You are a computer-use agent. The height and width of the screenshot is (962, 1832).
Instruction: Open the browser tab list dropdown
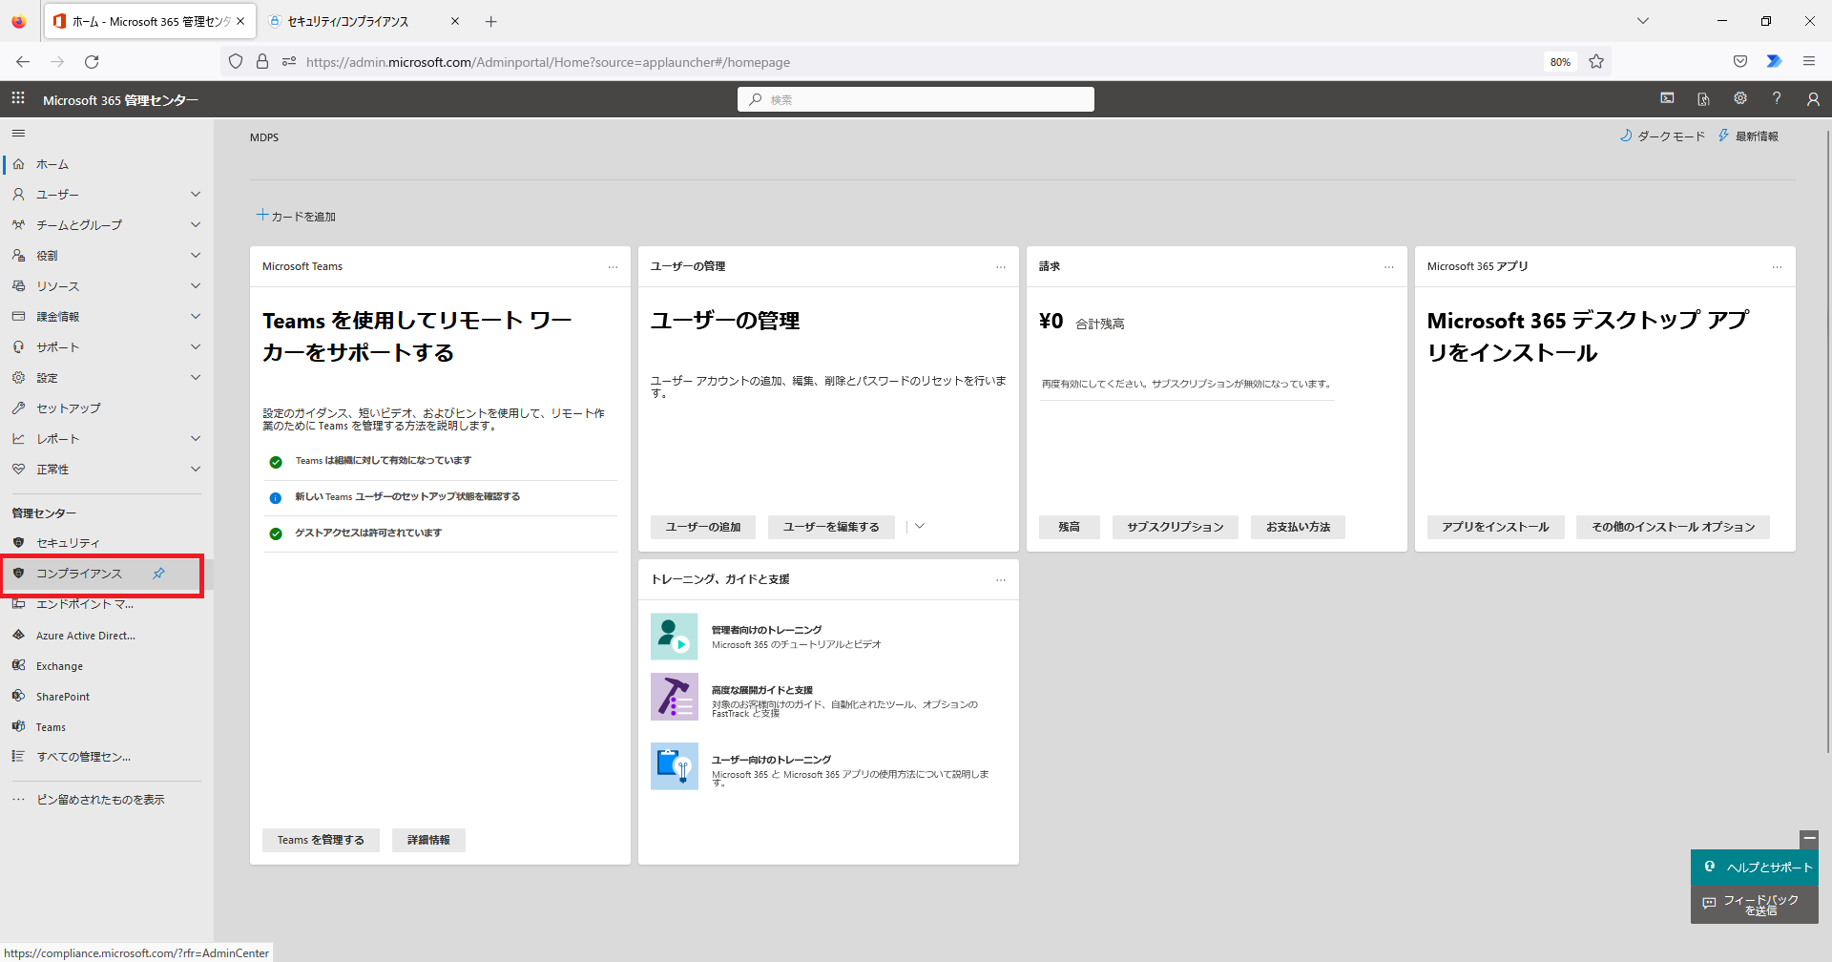(x=1643, y=21)
